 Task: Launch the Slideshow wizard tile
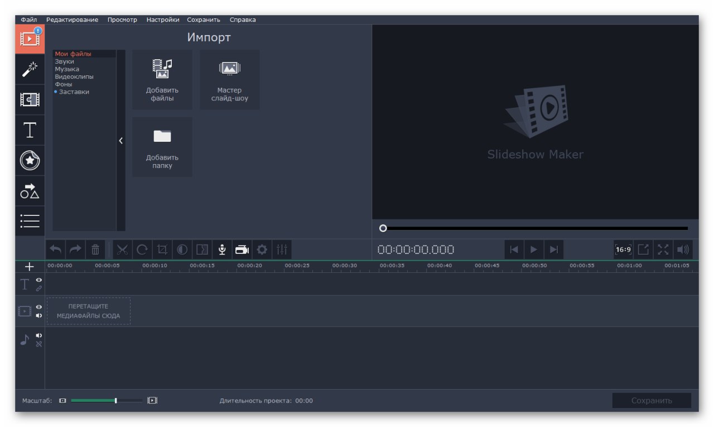230,80
